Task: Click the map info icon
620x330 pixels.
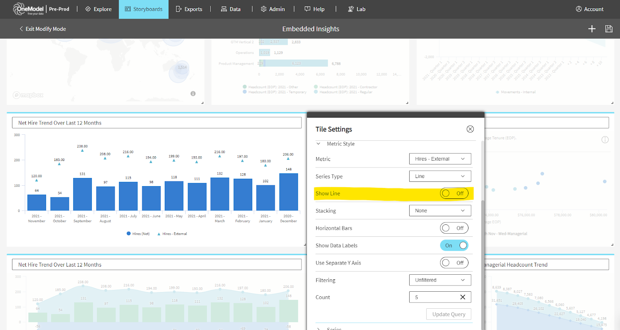Action: (193, 94)
